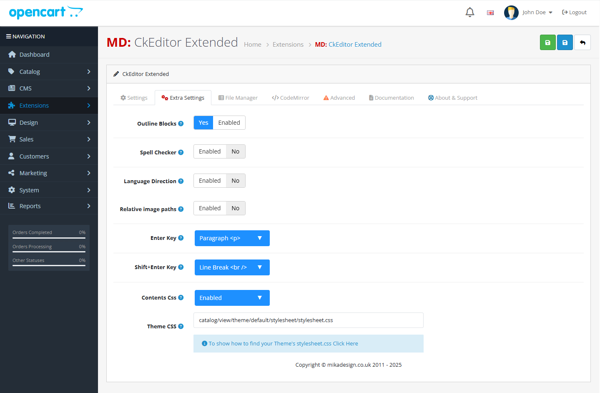Screen dimensions: 600x393
Task: Click the John Doe avatar picture
Action: click(x=511, y=13)
